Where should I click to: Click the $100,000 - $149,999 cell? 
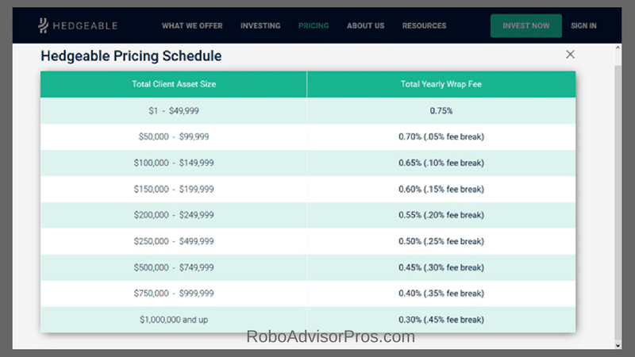pyautogui.click(x=174, y=163)
